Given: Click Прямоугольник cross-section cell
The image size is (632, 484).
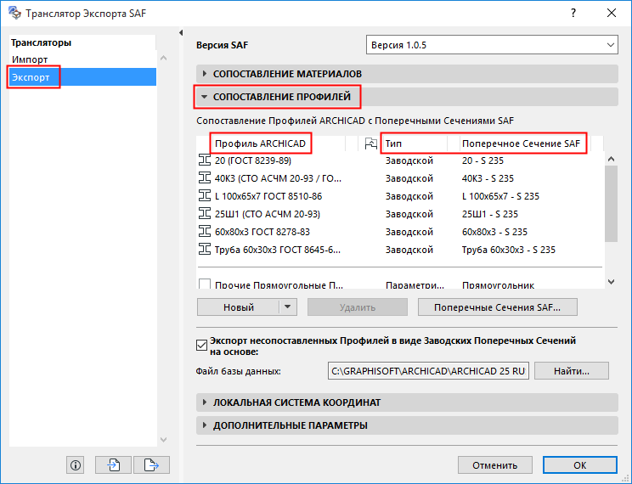Looking at the screenshot, I should [498, 284].
